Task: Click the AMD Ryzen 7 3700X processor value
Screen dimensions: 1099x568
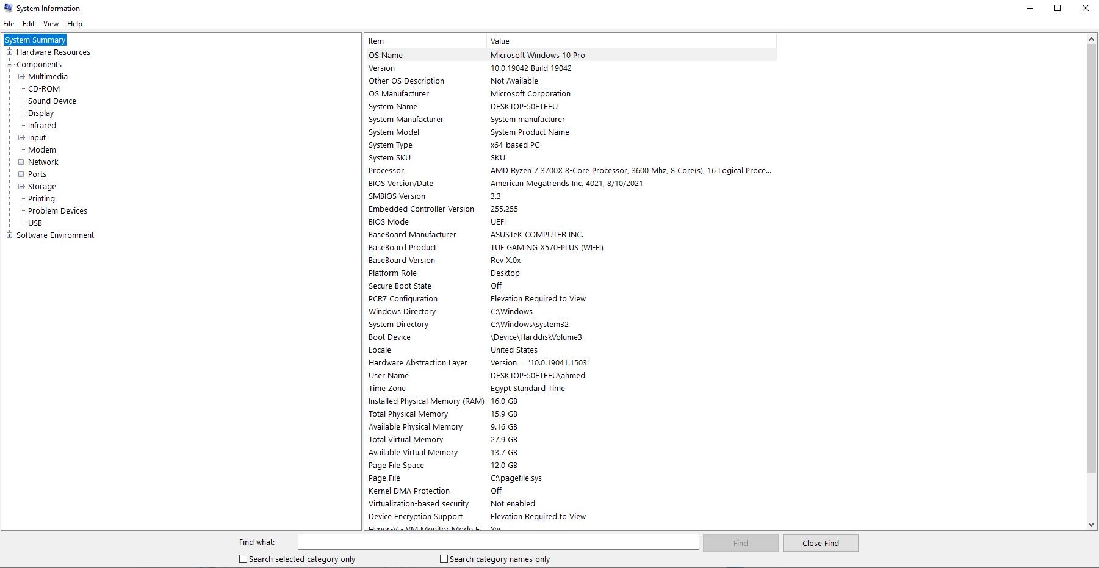Action: tap(631, 171)
